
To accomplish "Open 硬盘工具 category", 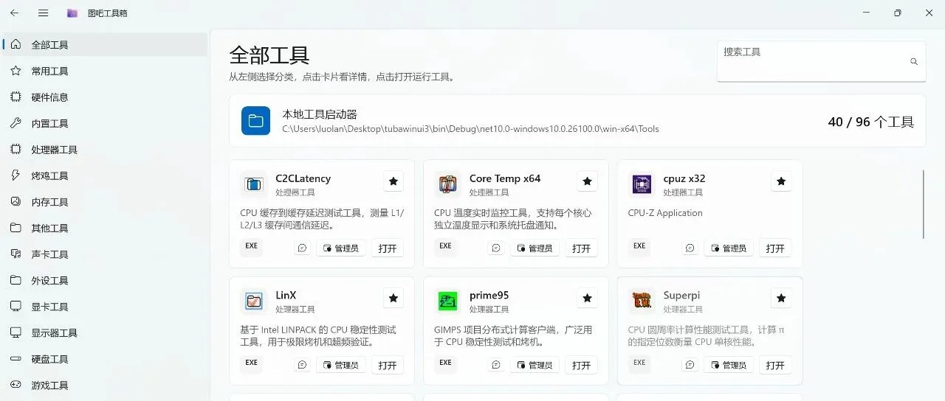I will pyautogui.click(x=105, y=359).
